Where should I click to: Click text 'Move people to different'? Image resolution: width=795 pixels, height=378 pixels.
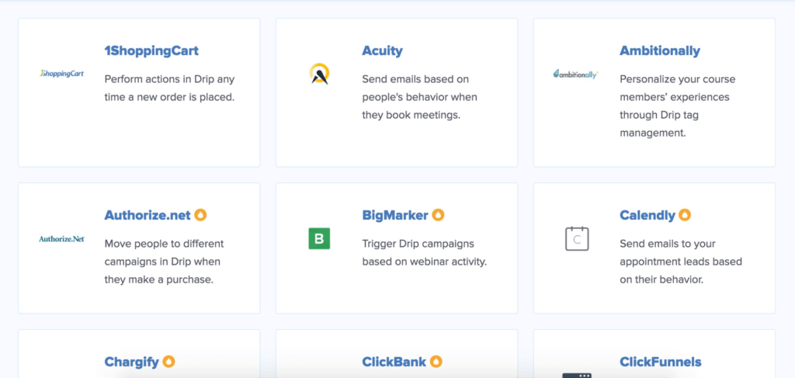pos(164,244)
